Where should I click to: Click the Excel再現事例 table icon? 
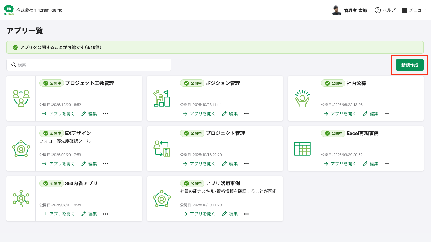click(x=302, y=148)
